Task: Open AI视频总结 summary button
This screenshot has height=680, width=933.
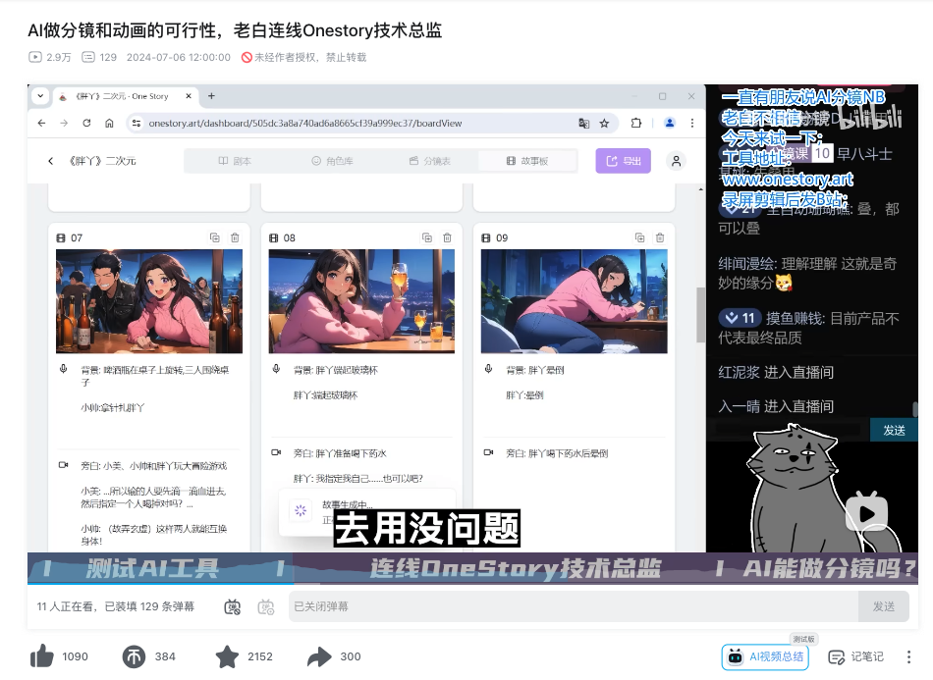Action: pyautogui.click(x=765, y=656)
